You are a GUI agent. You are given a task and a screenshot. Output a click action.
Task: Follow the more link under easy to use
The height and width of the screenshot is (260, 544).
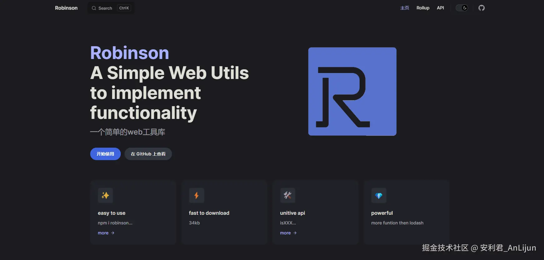tap(106, 233)
